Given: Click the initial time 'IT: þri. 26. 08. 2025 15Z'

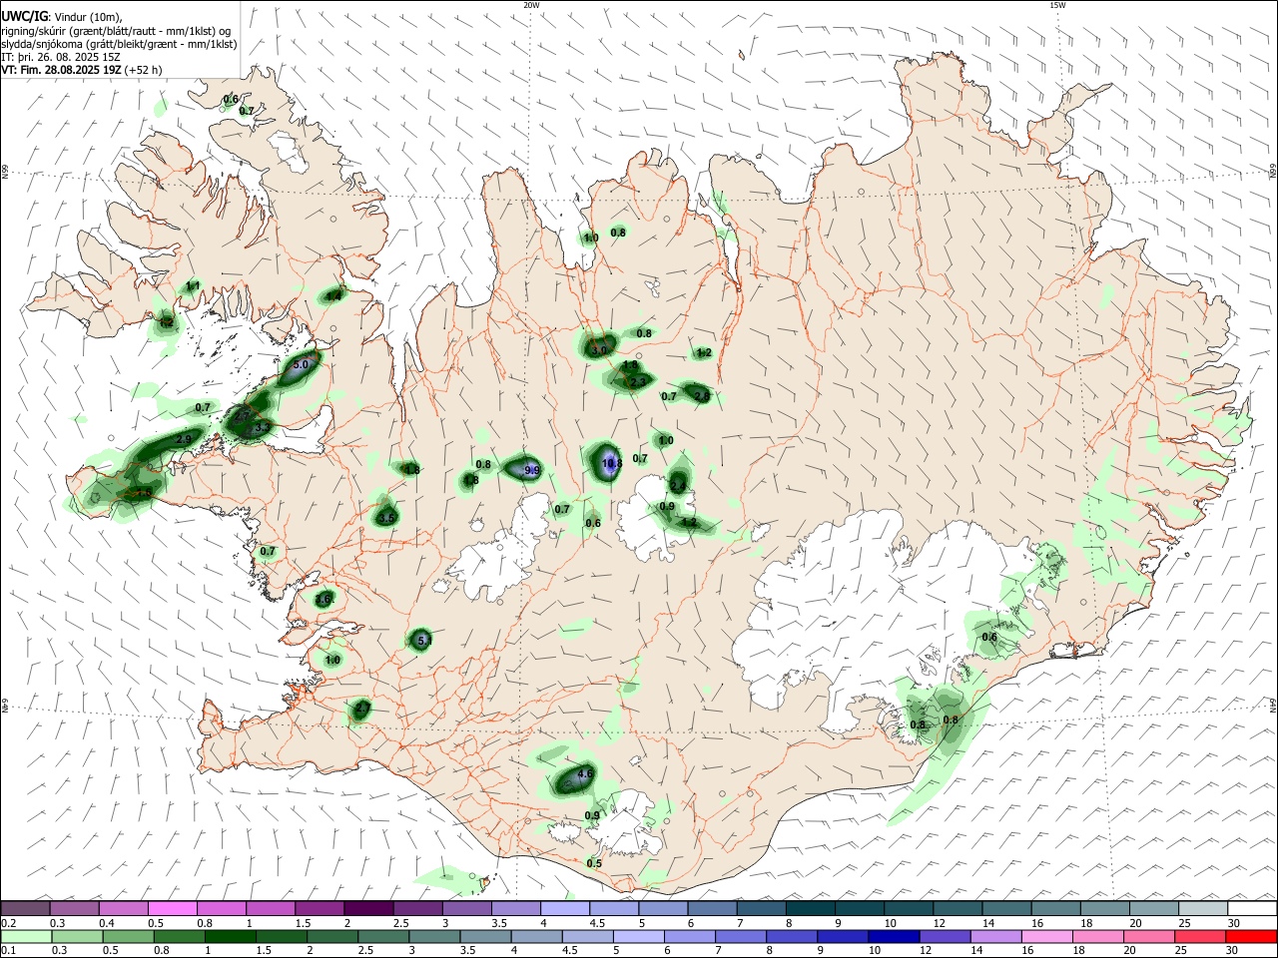Looking at the screenshot, I should tap(61, 57).
